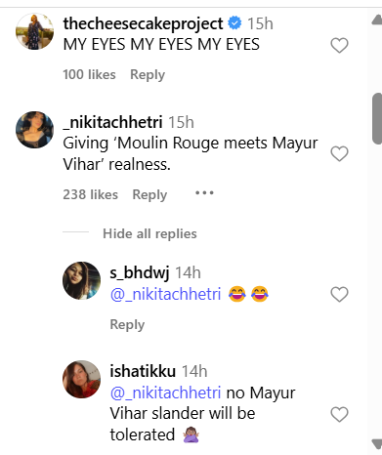View the 100 likes list

pyautogui.click(x=89, y=74)
